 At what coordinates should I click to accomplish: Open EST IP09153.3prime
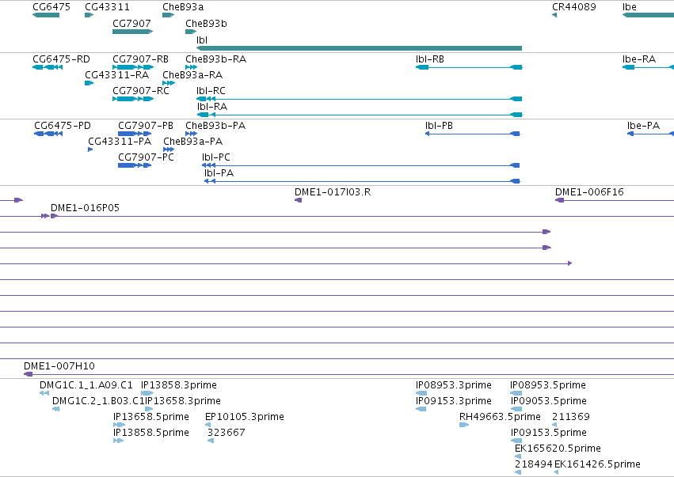[421, 409]
